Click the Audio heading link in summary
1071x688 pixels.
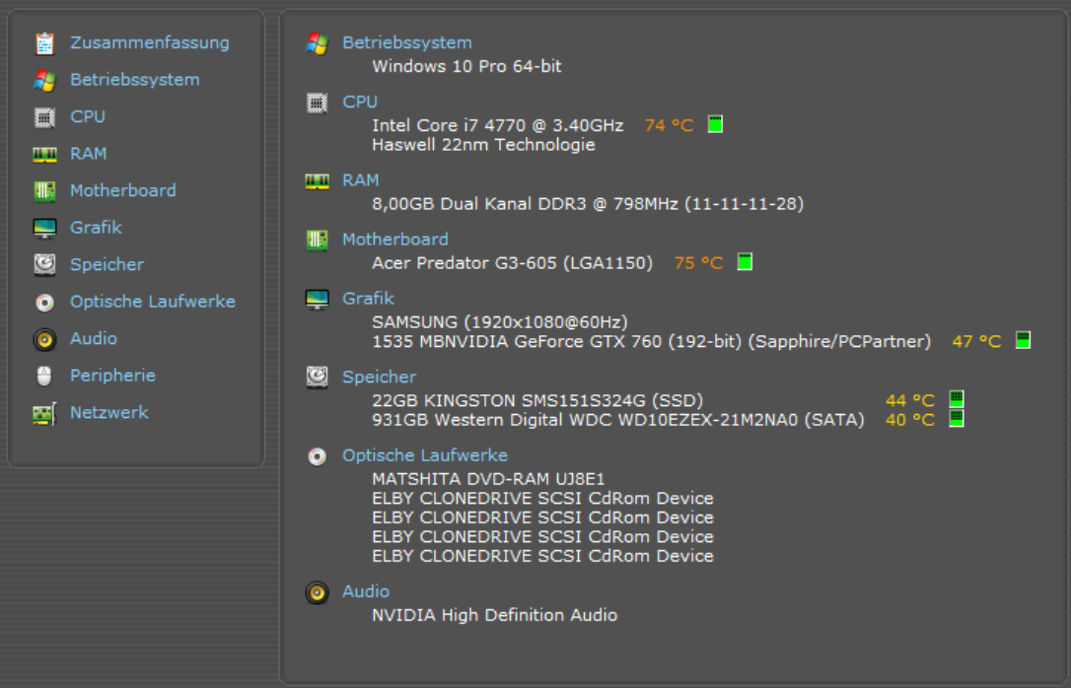pos(366,591)
